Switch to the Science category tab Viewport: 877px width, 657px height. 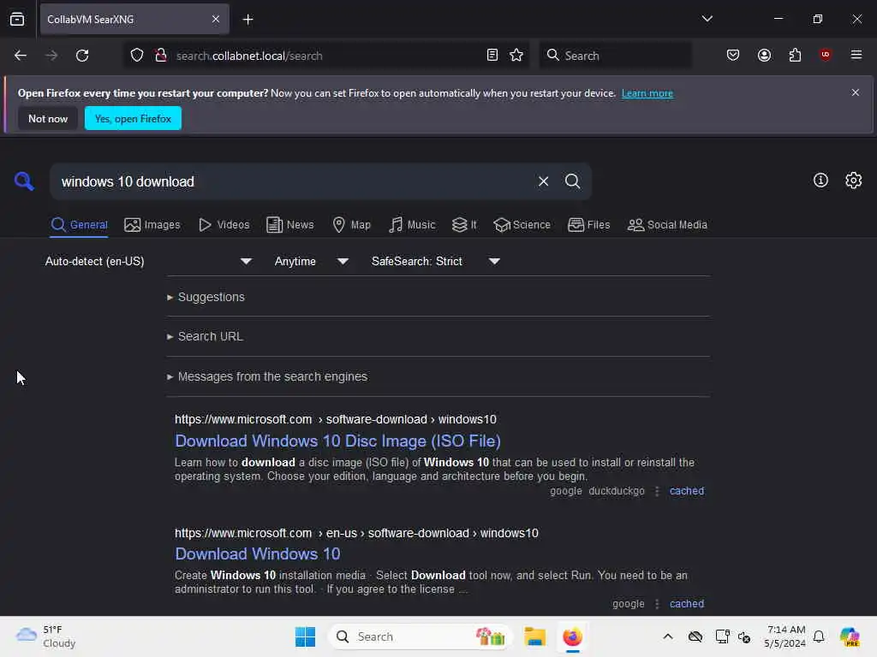[522, 225]
